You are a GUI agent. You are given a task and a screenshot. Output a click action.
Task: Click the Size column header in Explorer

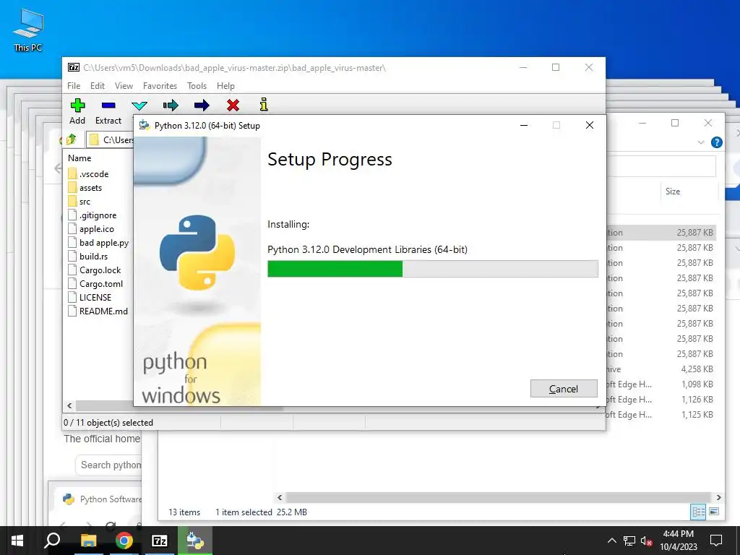pyautogui.click(x=673, y=191)
